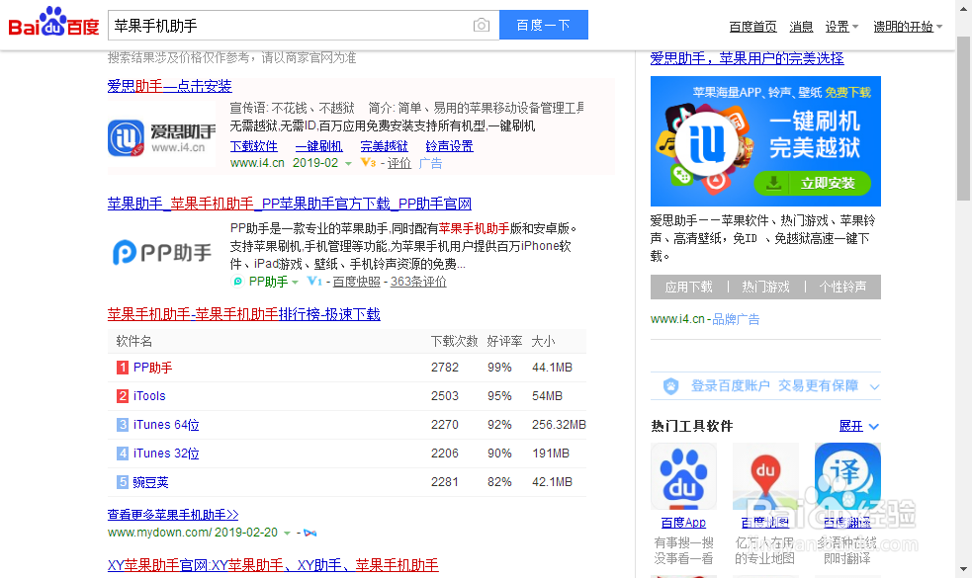Expand the 设置 dropdown
The image size is (972, 578).
tap(841, 27)
